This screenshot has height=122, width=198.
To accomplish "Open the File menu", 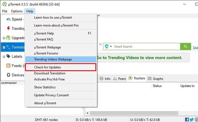I will pyautogui.click(x=5, y=11).
